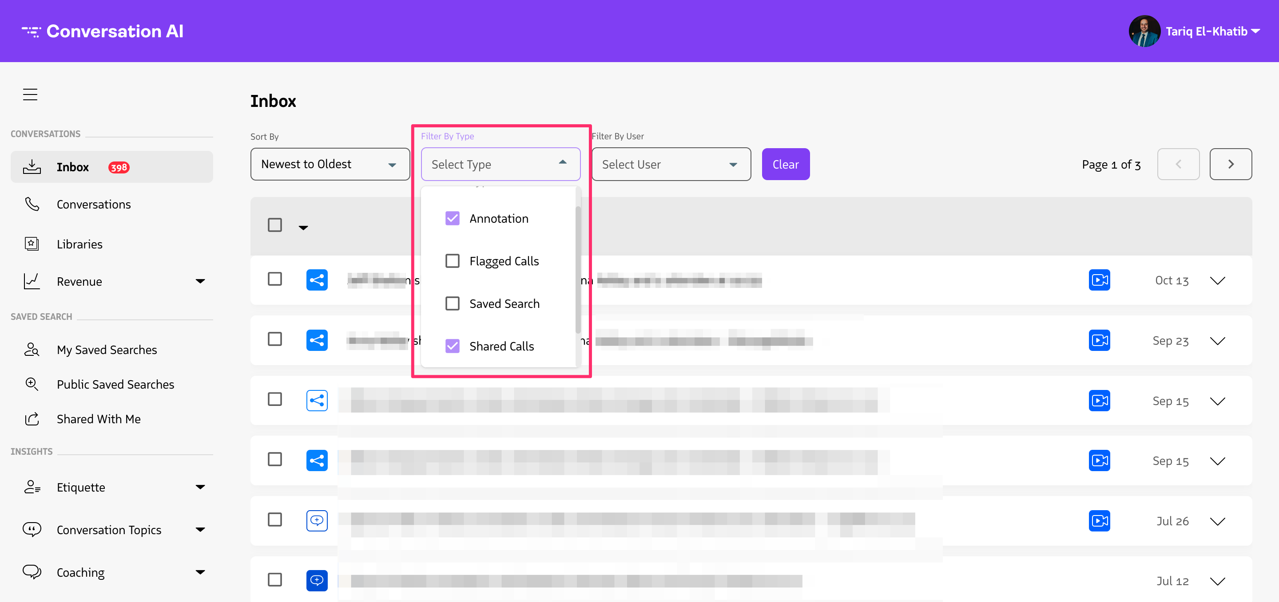Enable the Flagged Calls filter

[453, 260]
